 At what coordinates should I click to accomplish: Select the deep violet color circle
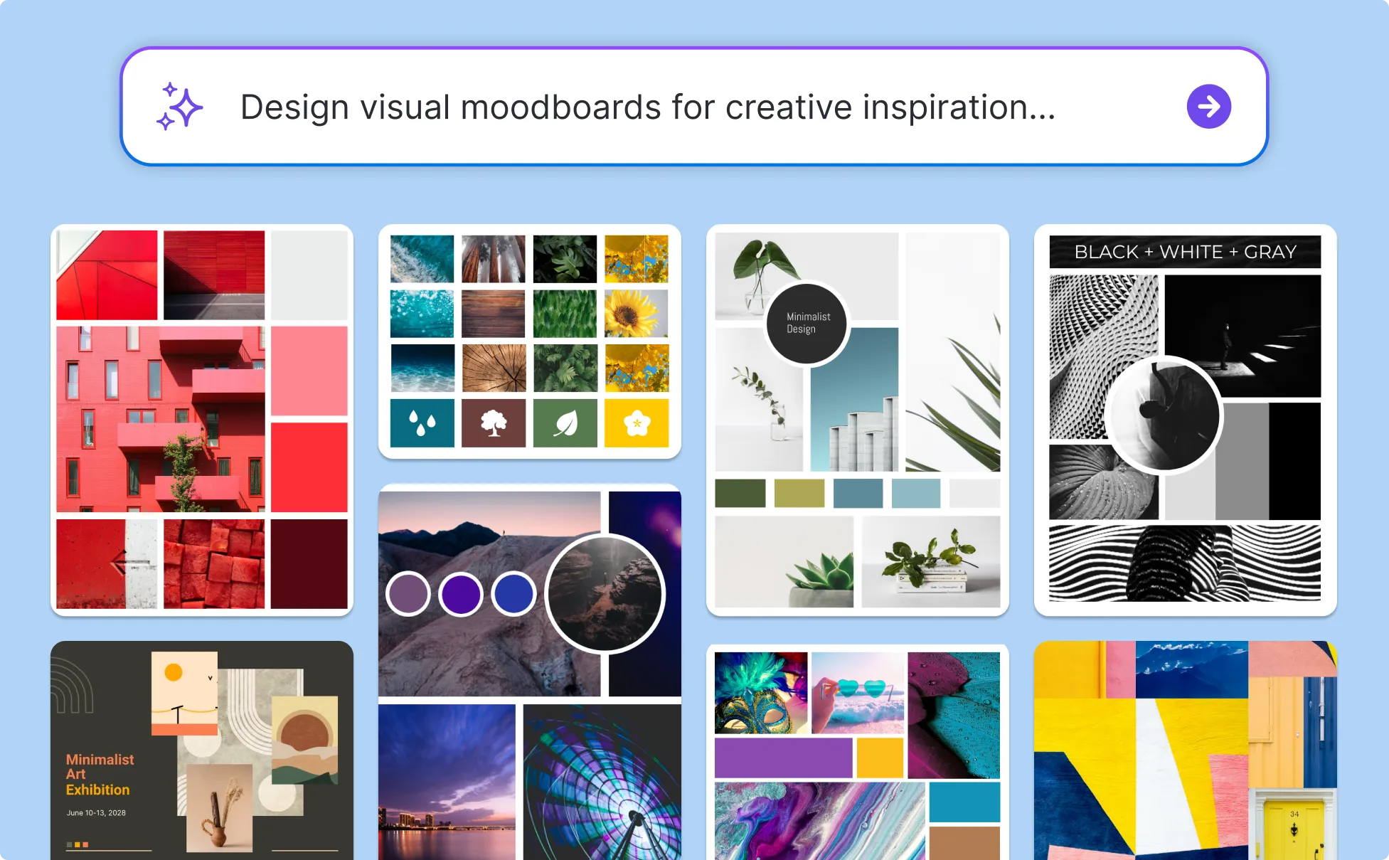pos(461,593)
